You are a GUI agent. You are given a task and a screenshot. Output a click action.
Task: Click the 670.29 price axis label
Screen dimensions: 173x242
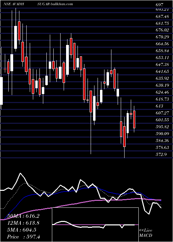(162, 37)
